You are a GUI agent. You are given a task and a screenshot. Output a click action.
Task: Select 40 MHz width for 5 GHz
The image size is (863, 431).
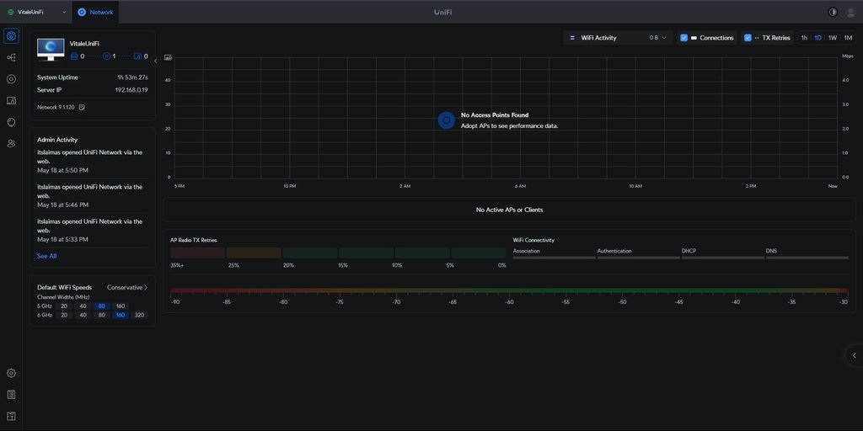coord(83,306)
